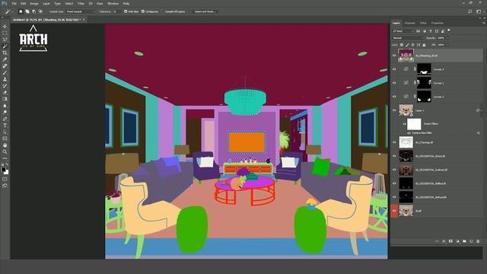Select the Clone Stamp tool
This screenshot has height=274, width=487.
(5, 79)
